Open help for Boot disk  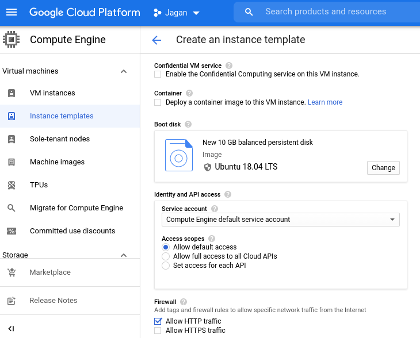tap(188, 124)
